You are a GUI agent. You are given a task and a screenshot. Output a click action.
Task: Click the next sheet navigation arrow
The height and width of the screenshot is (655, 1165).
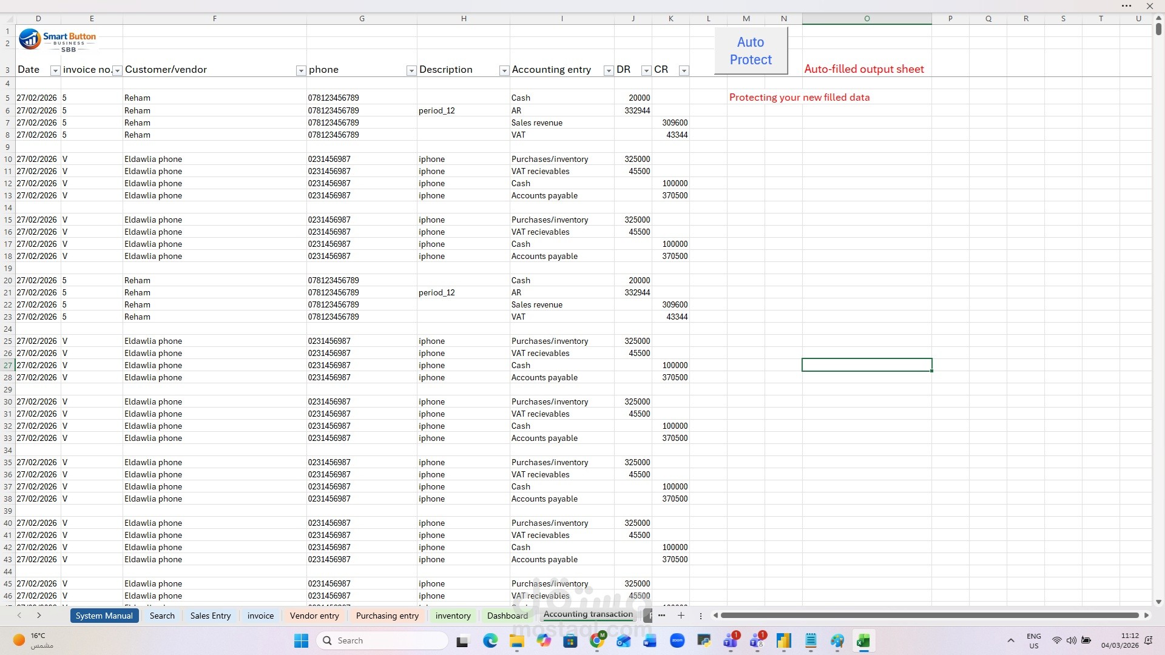(x=39, y=616)
